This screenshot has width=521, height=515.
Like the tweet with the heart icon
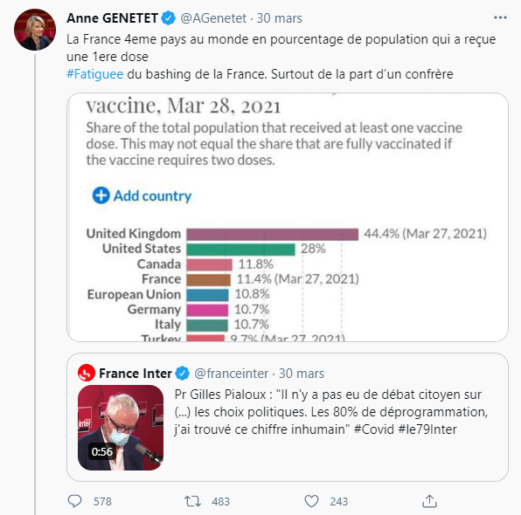[311, 501]
